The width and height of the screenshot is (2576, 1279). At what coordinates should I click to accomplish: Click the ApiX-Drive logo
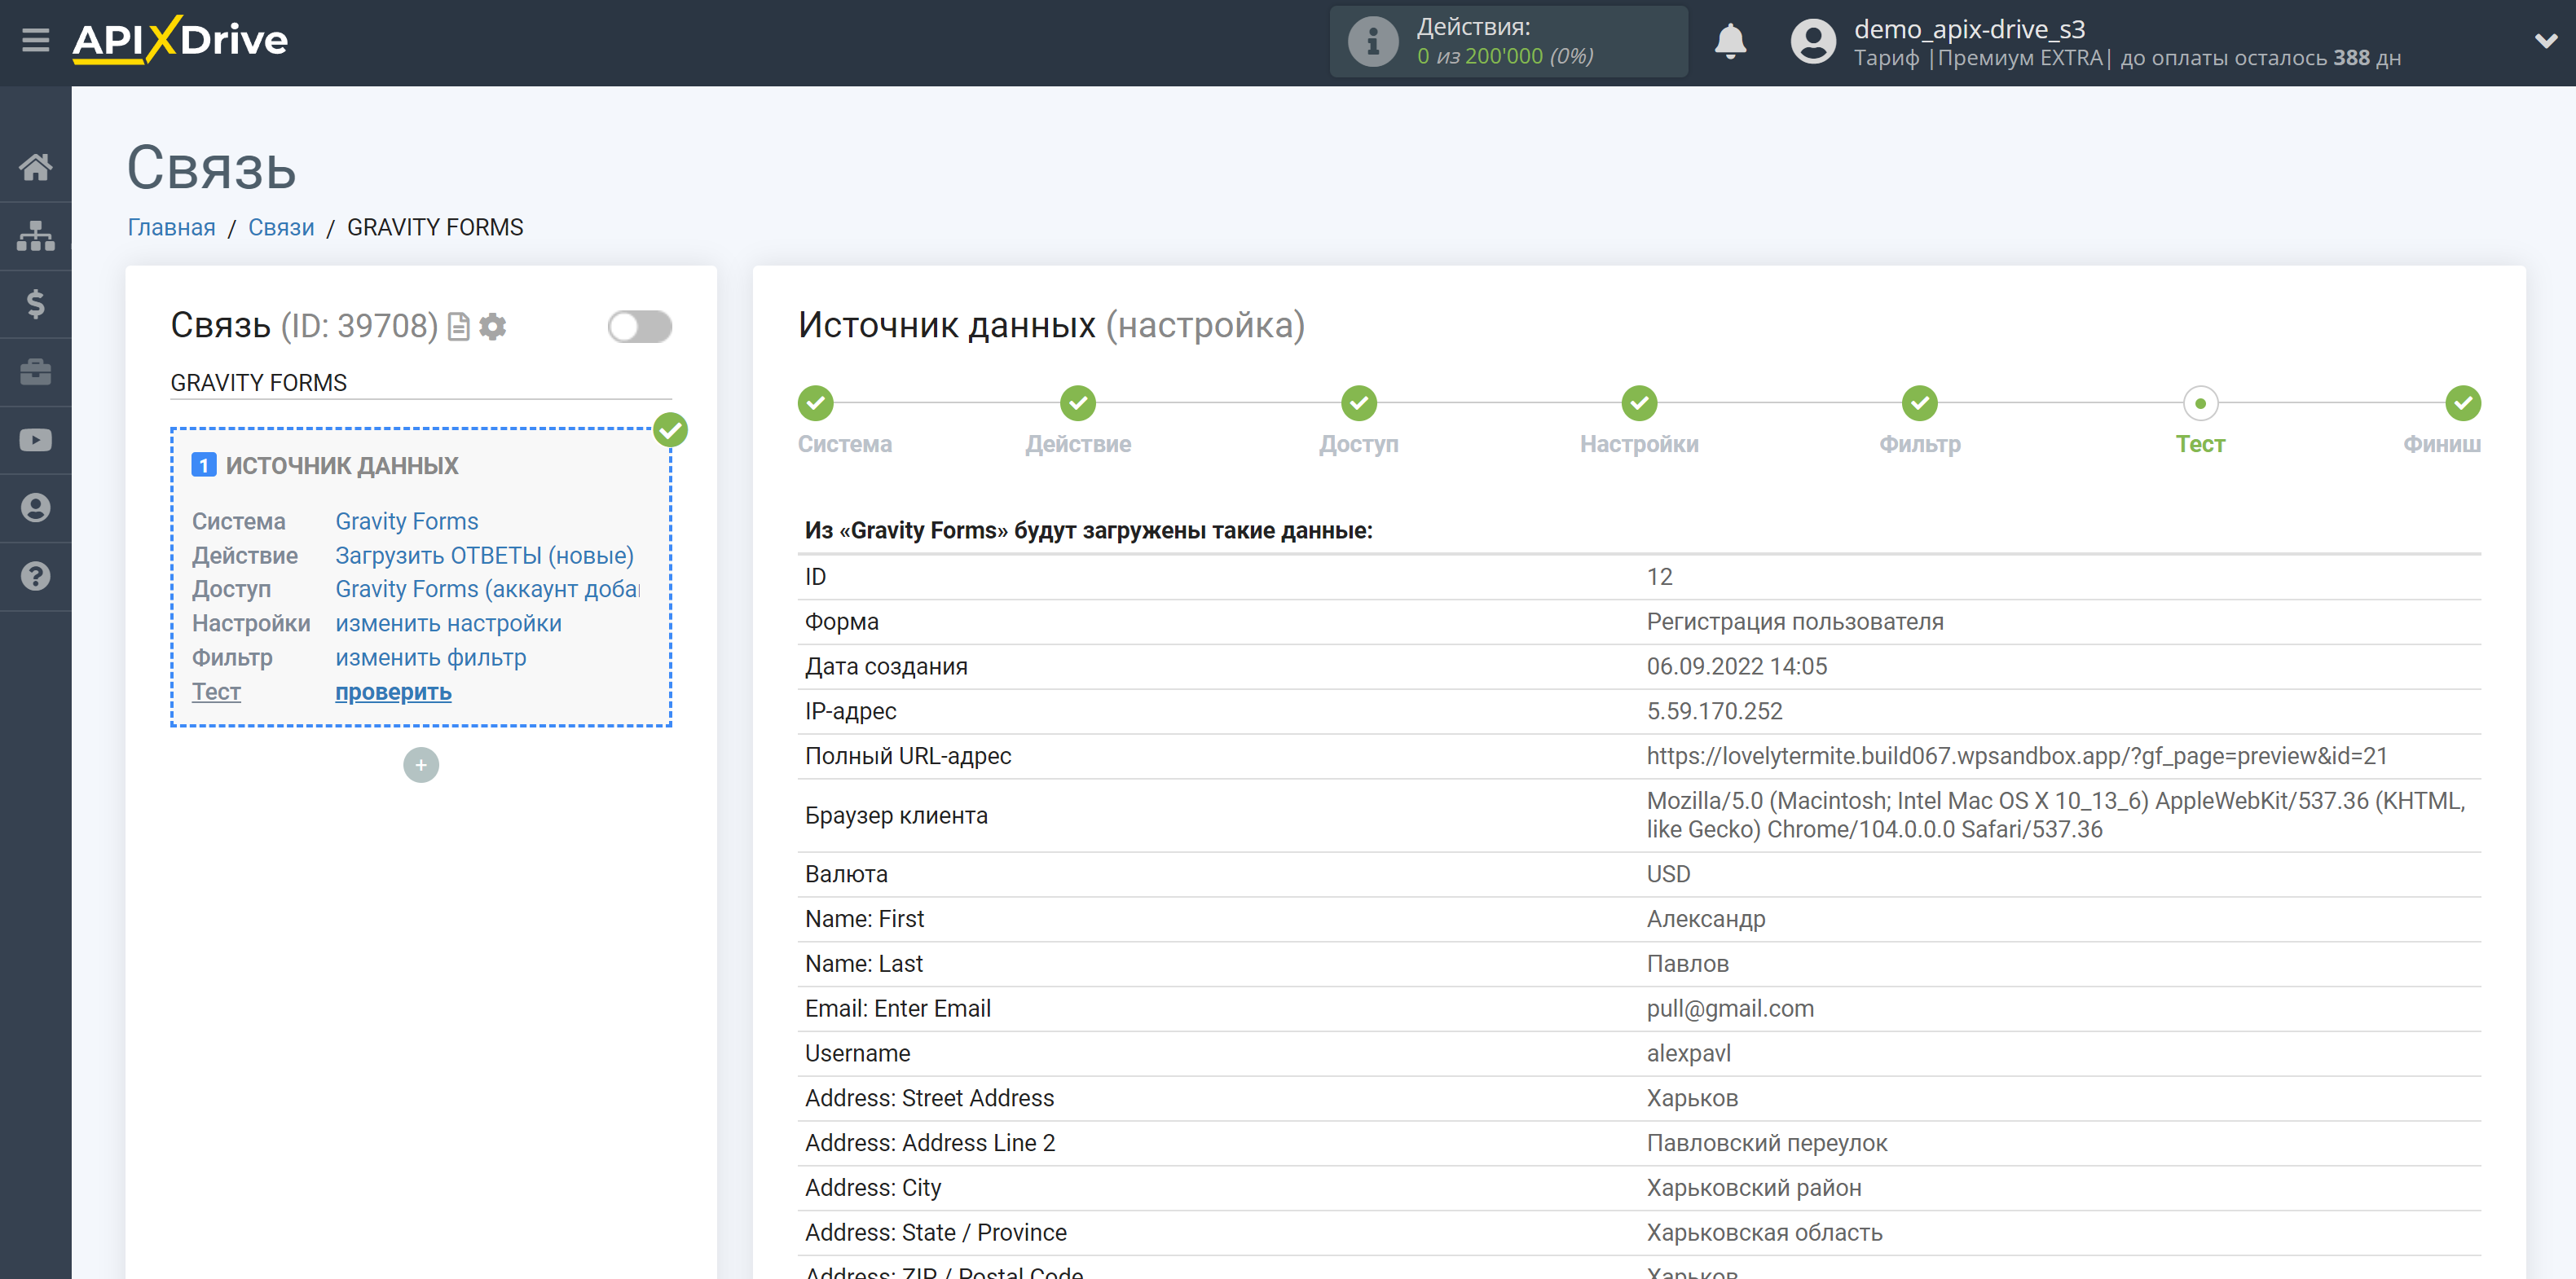pos(180,40)
